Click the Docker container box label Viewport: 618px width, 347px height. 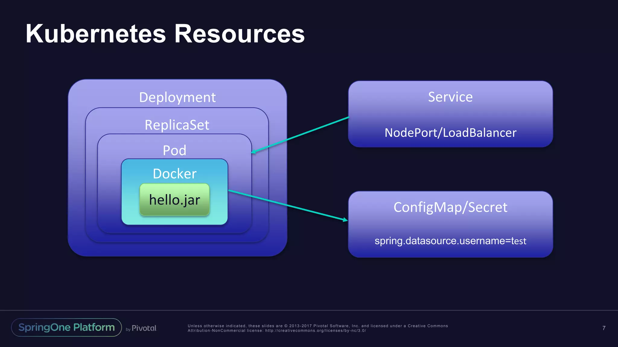coord(174,174)
